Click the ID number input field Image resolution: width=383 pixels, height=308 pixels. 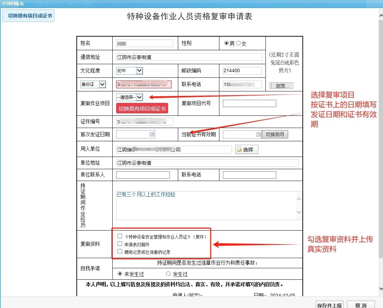click(144, 84)
